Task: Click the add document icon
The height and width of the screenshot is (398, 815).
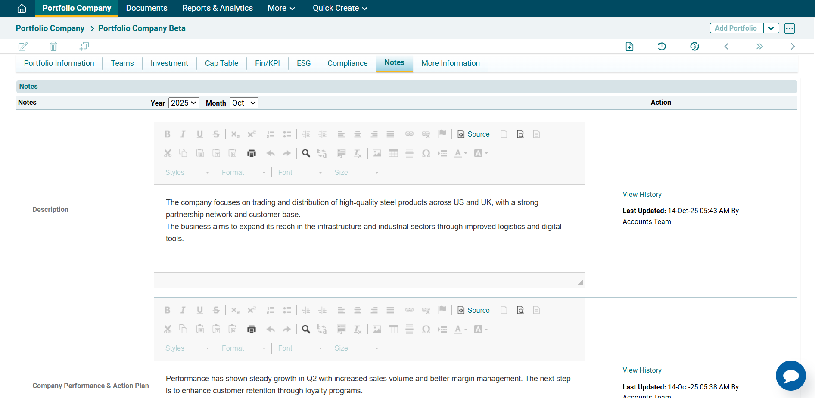Action: pos(629,46)
